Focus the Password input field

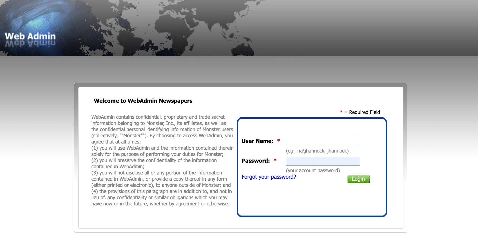[323, 161]
